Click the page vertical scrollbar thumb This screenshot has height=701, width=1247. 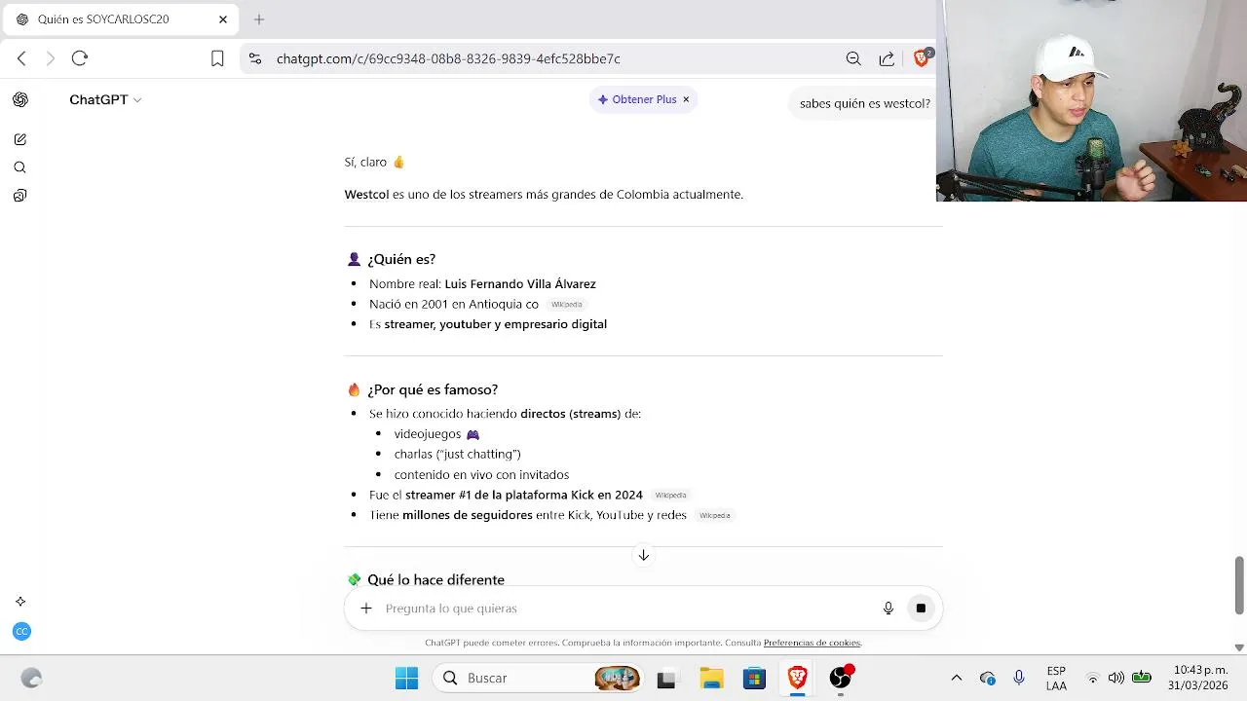[1239, 586]
